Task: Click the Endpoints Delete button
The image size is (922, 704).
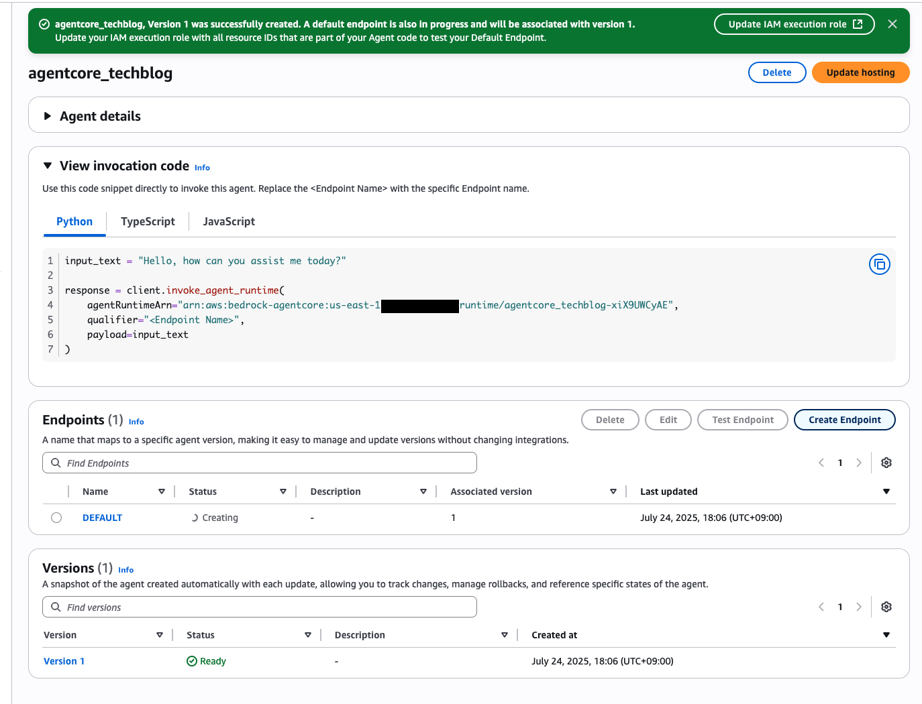Action: click(x=610, y=420)
